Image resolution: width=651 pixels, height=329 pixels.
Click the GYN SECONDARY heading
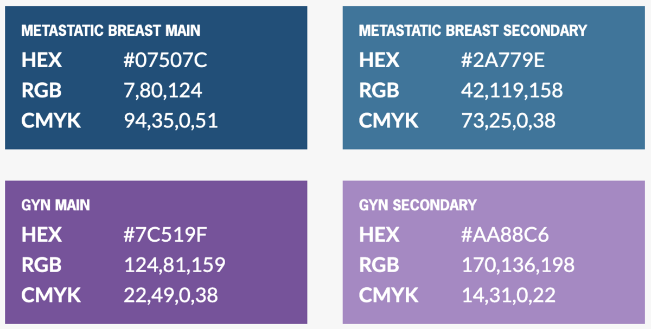(418, 205)
